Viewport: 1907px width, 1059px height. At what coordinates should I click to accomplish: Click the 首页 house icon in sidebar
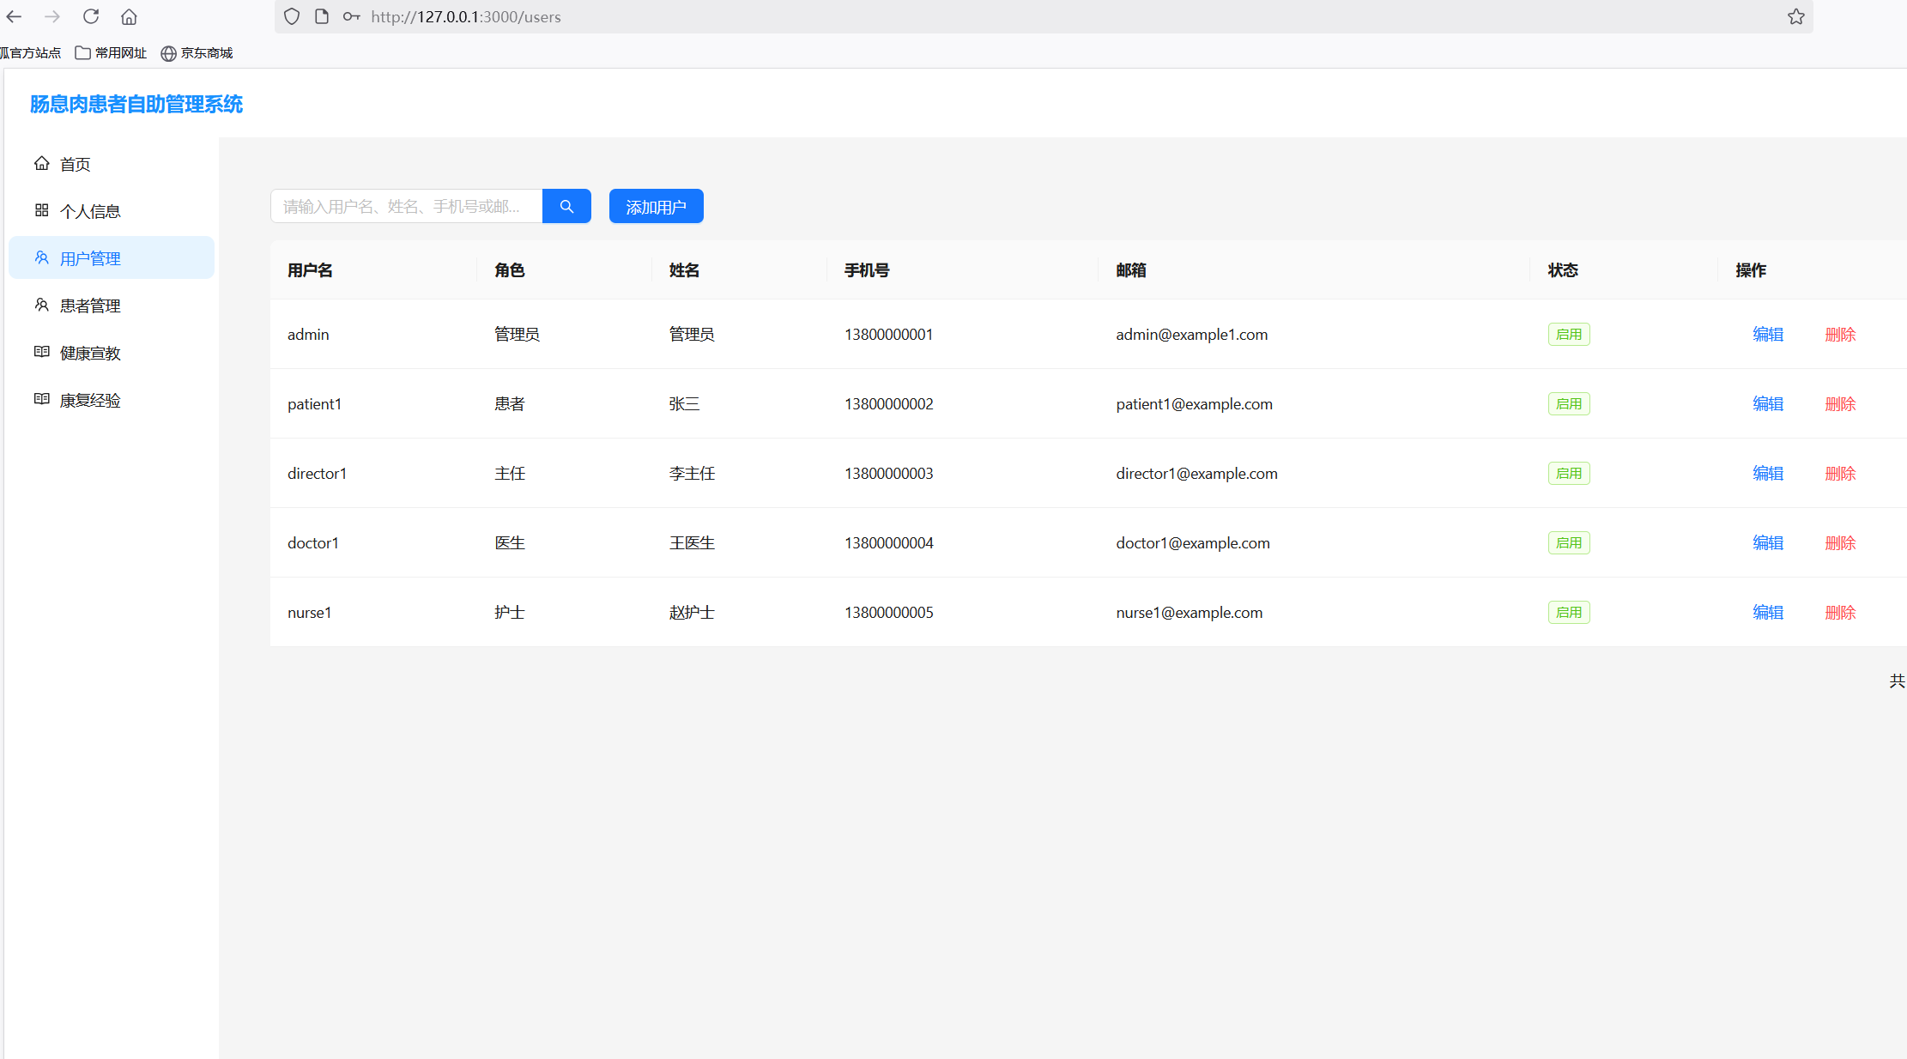pyautogui.click(x=41, y=163)
